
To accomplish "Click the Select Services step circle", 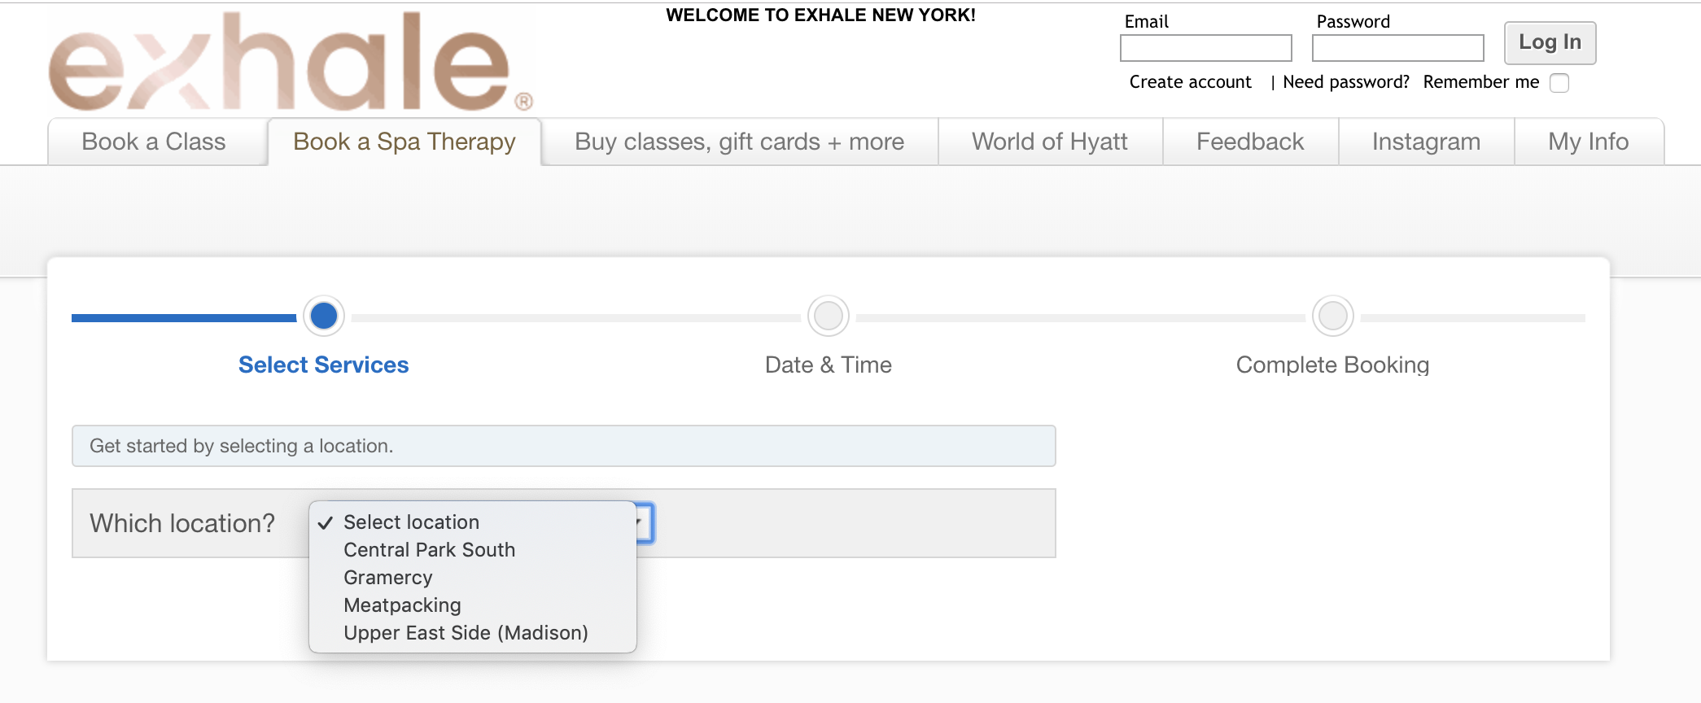I will coord(324,316).
